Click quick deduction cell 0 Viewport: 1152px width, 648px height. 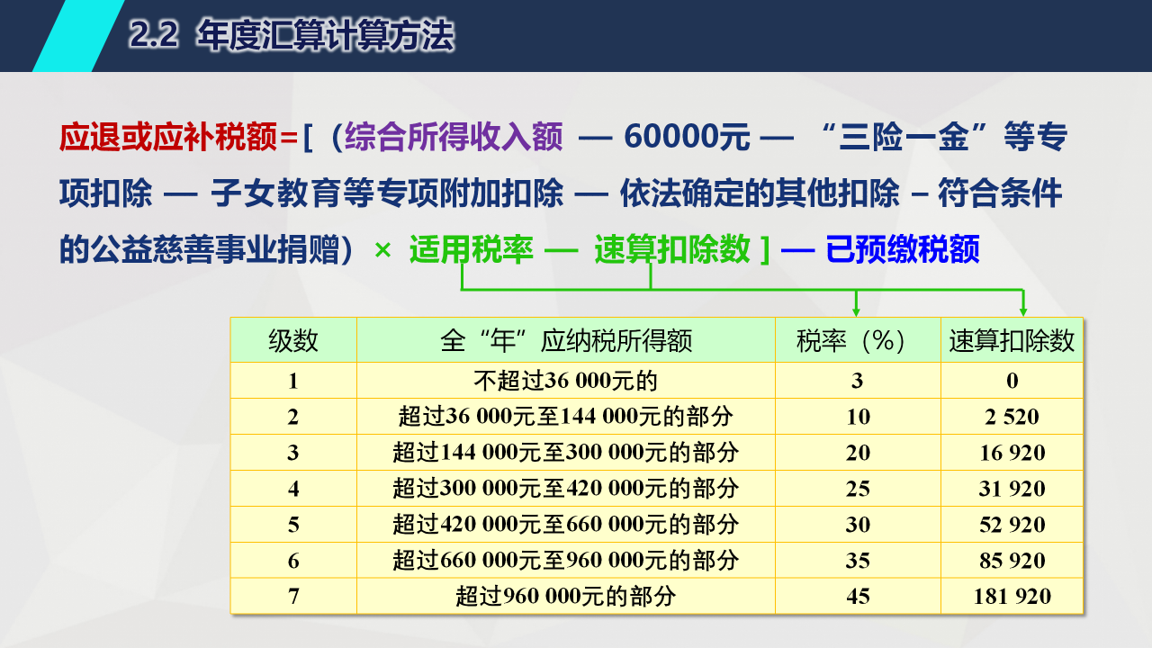pos(1012,381)
